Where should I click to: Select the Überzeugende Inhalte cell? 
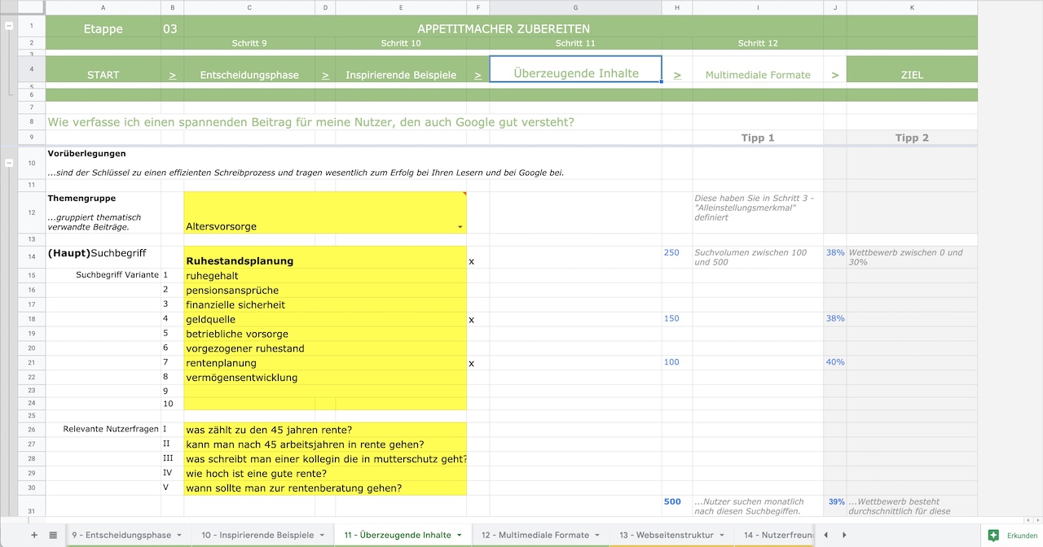(x=576, y=69)
